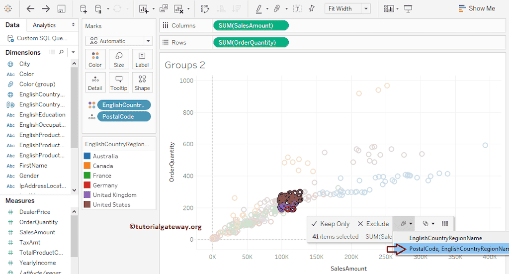
Task: Open new worksheet dropdown arrow
Action: pos(154,9)
